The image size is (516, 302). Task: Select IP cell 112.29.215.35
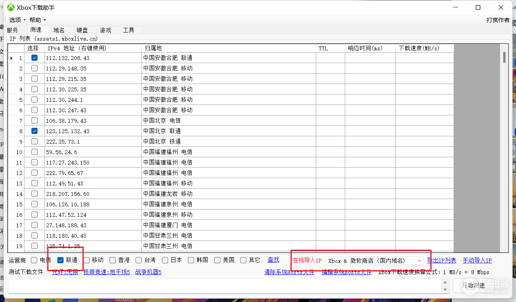(x=93, y=79)
